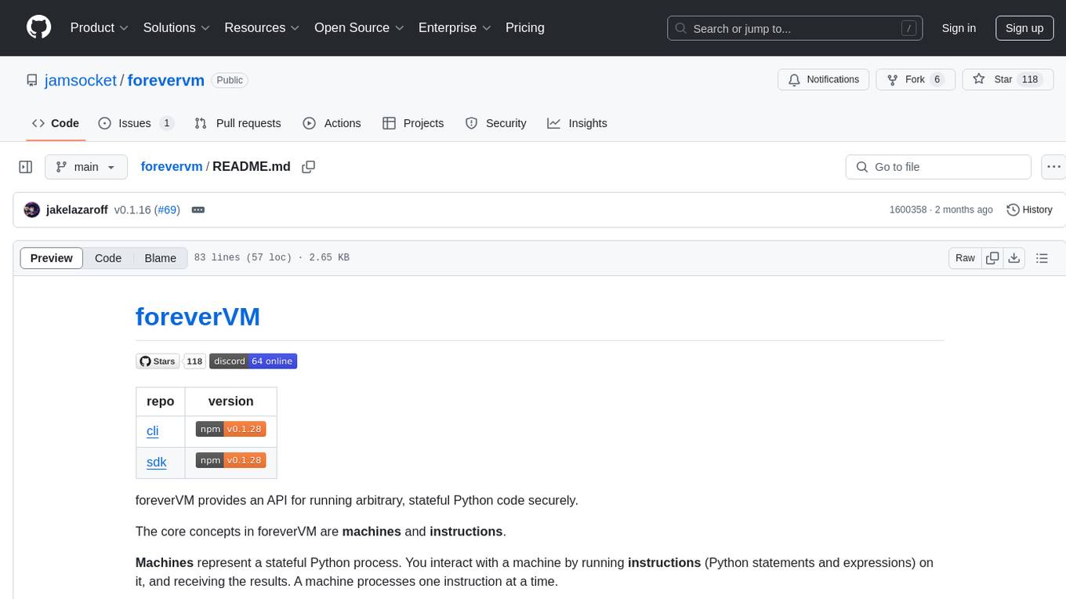Switch to the Security tab

pos(495,123)
